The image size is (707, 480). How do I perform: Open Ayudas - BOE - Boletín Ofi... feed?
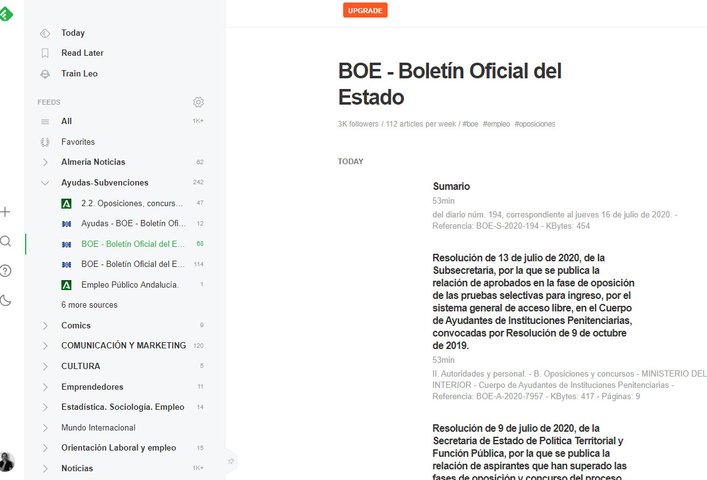coord(133,223)
